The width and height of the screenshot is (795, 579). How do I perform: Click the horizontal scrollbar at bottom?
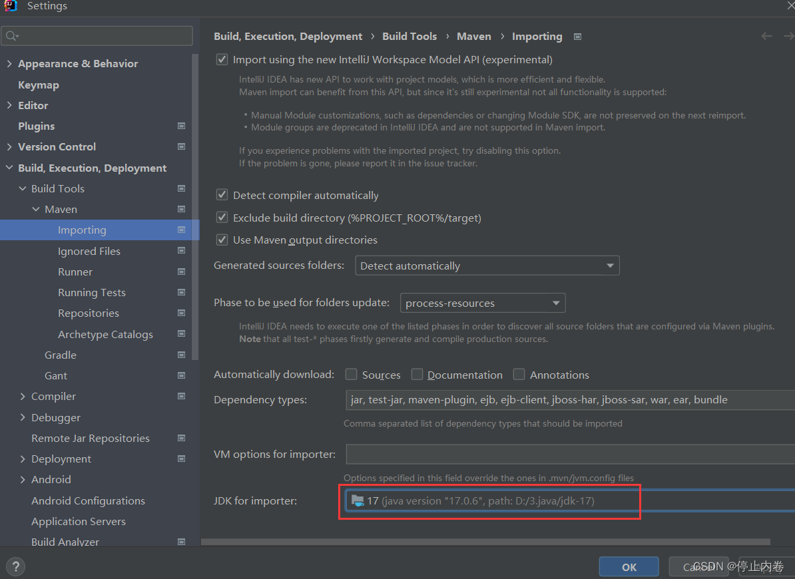485,542
